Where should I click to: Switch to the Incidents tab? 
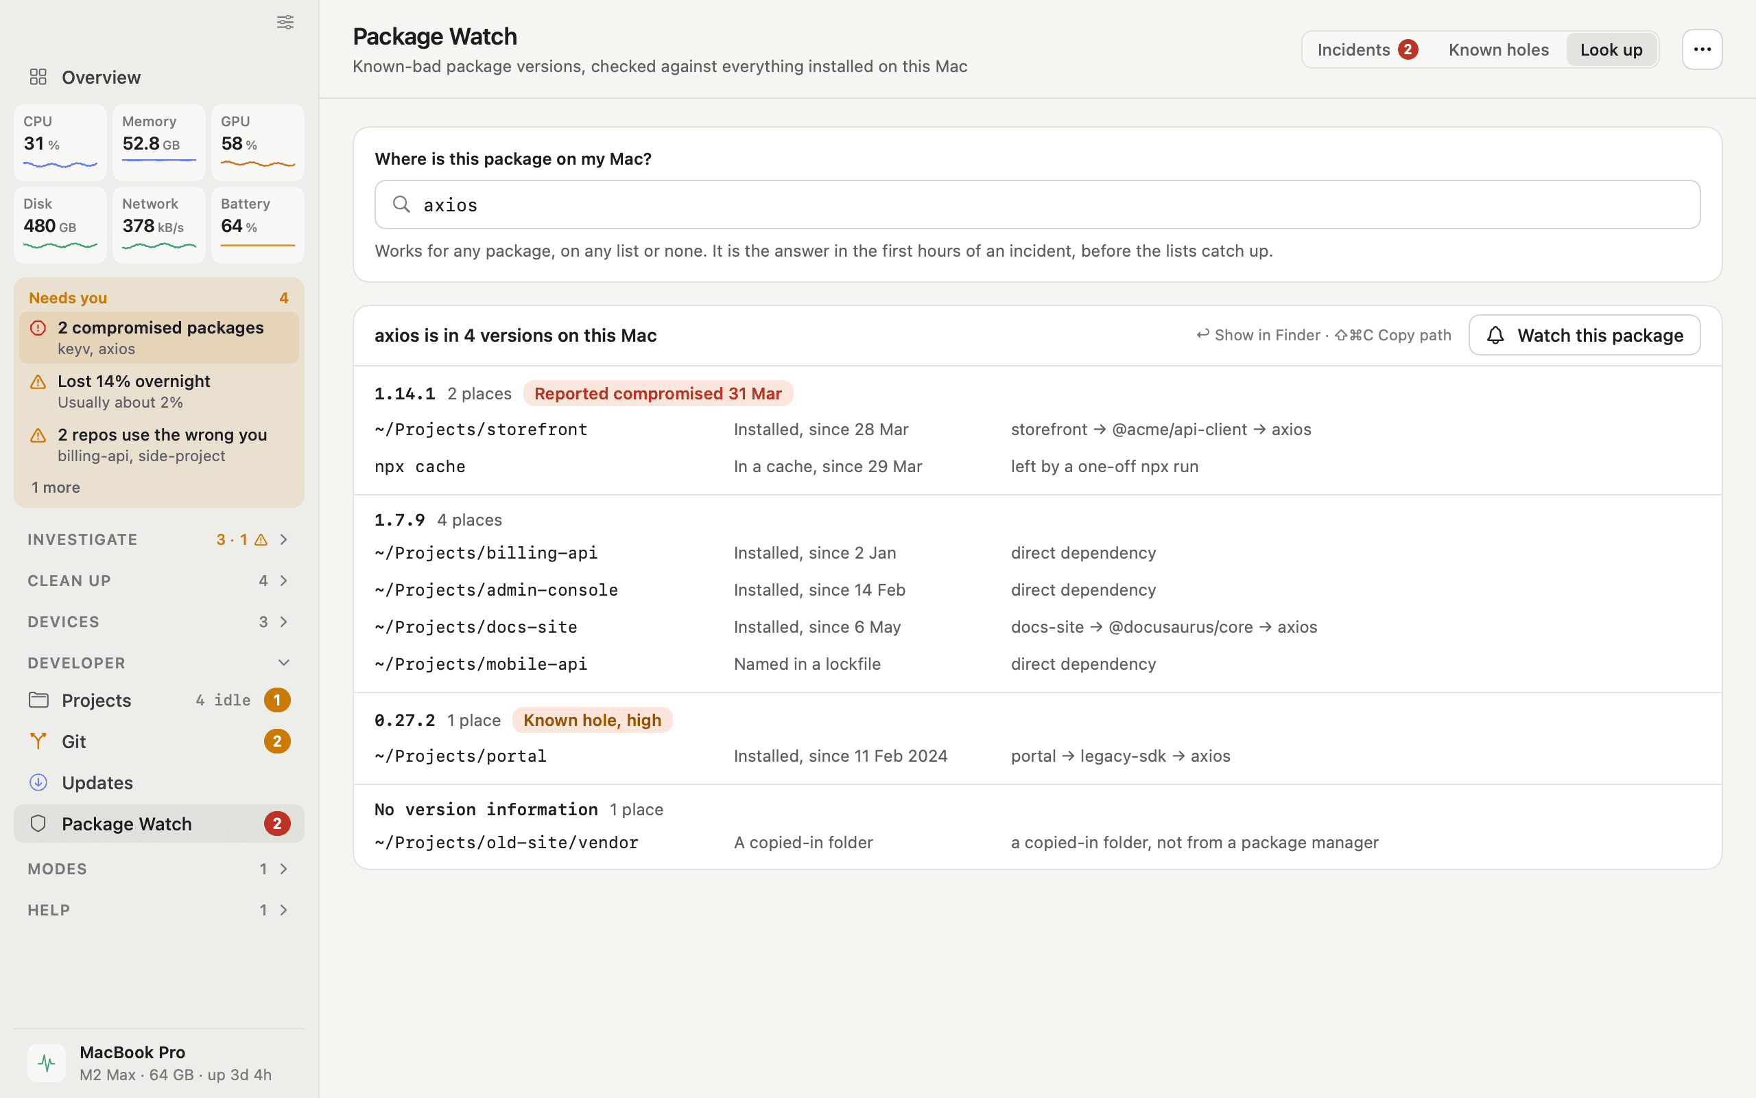pos(1368,49)
